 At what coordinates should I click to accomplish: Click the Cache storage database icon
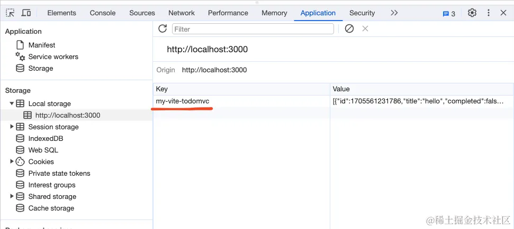tap(20, 208)
